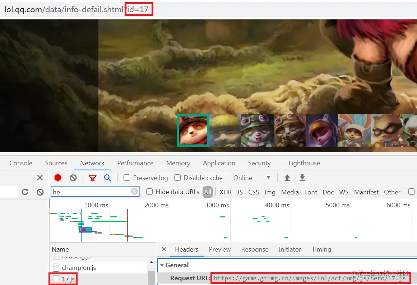Select the All request type filter
Viewport: 417px width, 285px height.
click(208, 192)
